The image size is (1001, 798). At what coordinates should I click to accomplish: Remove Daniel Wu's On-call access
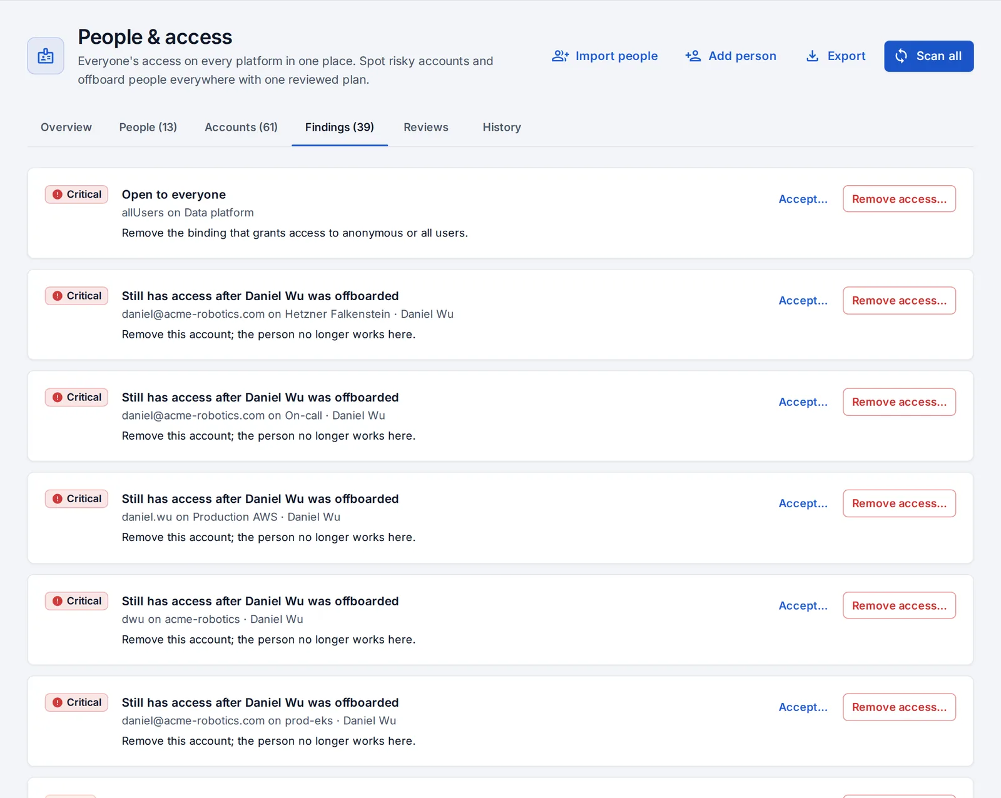(x=899, y=402)
